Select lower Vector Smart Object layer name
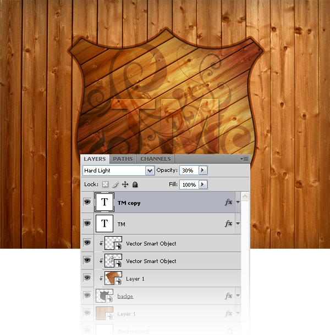 (151, 261)
